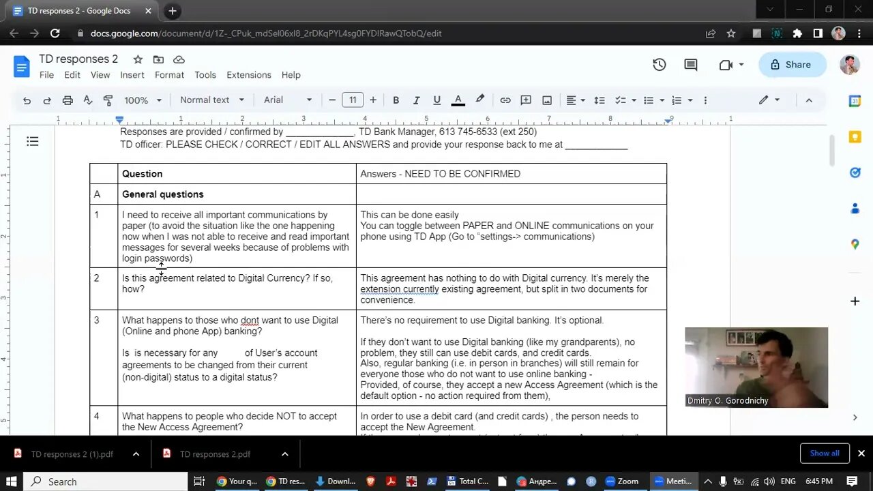Print the document using the printer icon
Image resolution: width=873 pixels, height=491 pixels.
pyautogui.click(x=68, y=100)
